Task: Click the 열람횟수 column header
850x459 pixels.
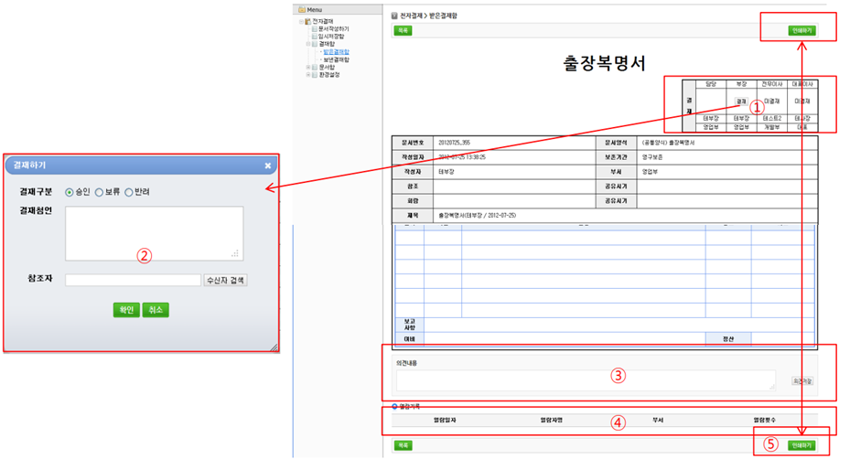Action: (764, 420)
